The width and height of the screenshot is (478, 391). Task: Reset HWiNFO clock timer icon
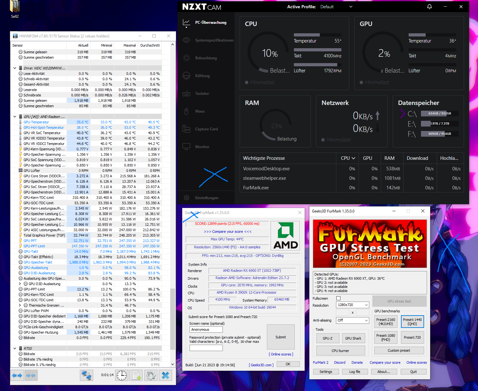[x=121, y=375]
